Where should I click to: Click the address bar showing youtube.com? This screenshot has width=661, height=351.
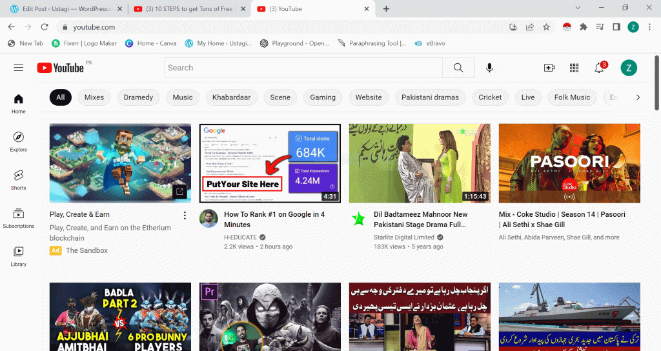[283, 27]
